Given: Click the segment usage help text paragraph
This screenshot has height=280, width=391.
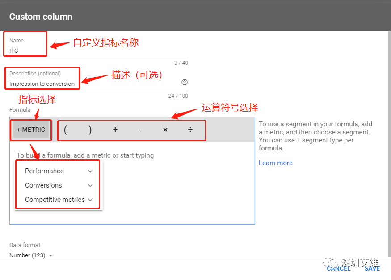Looking at the screenshot, I should 315,136.
